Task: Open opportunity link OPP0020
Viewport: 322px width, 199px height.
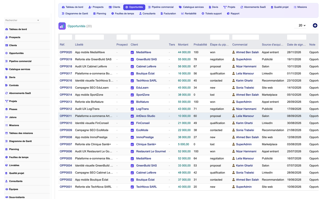Action: click(x=66, y=52)
